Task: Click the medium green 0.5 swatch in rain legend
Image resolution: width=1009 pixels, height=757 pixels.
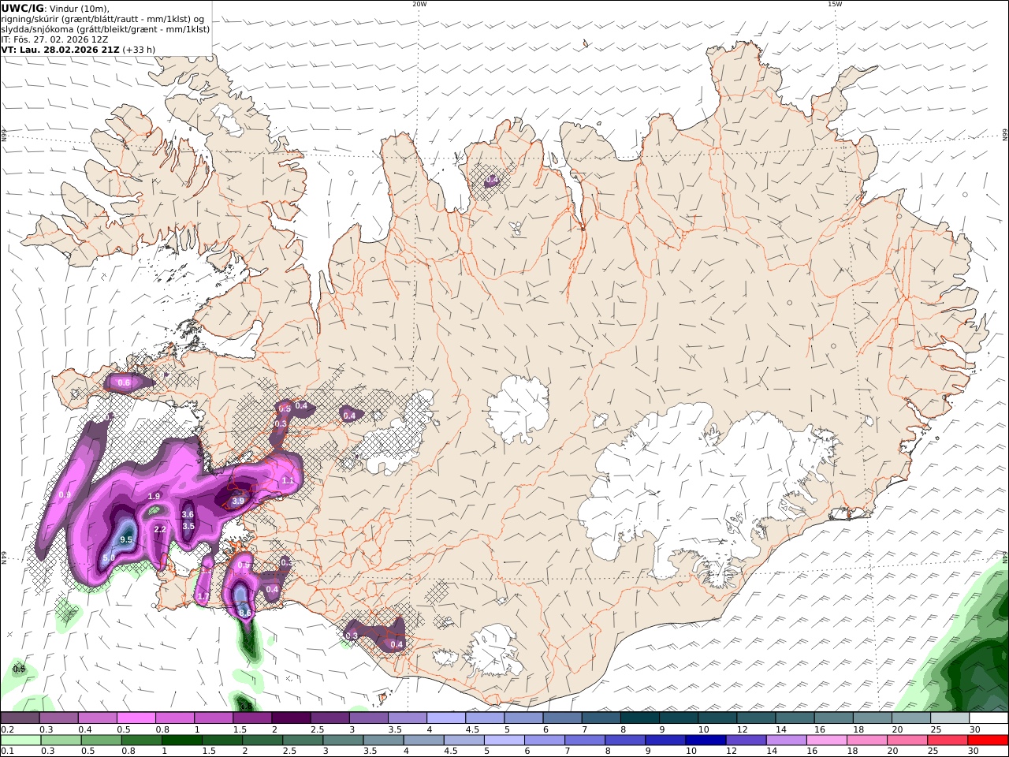Action: click(x=102, y=740)
